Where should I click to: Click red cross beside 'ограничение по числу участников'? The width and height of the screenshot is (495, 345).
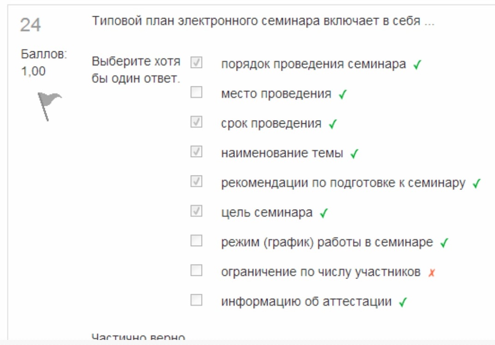click(431, 272)
